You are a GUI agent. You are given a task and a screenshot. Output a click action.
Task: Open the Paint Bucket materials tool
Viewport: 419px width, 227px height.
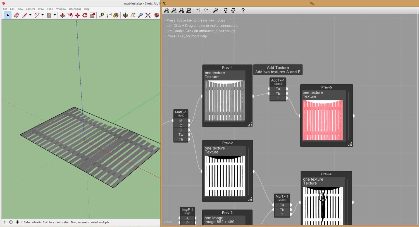coord(116,15)
